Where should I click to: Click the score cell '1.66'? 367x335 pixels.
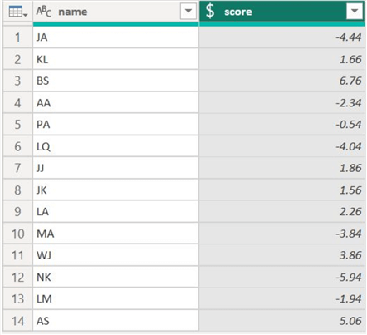(282, 59)
